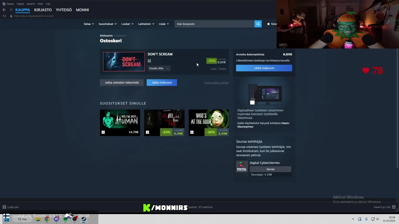Open the wishlist star link
The height and width of the screenshot is (224, 399).
tap(272, 24)
